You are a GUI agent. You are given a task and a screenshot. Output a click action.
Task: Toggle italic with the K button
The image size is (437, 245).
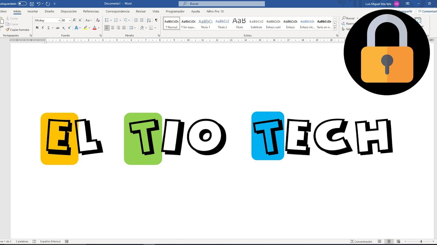coord(43,28)
